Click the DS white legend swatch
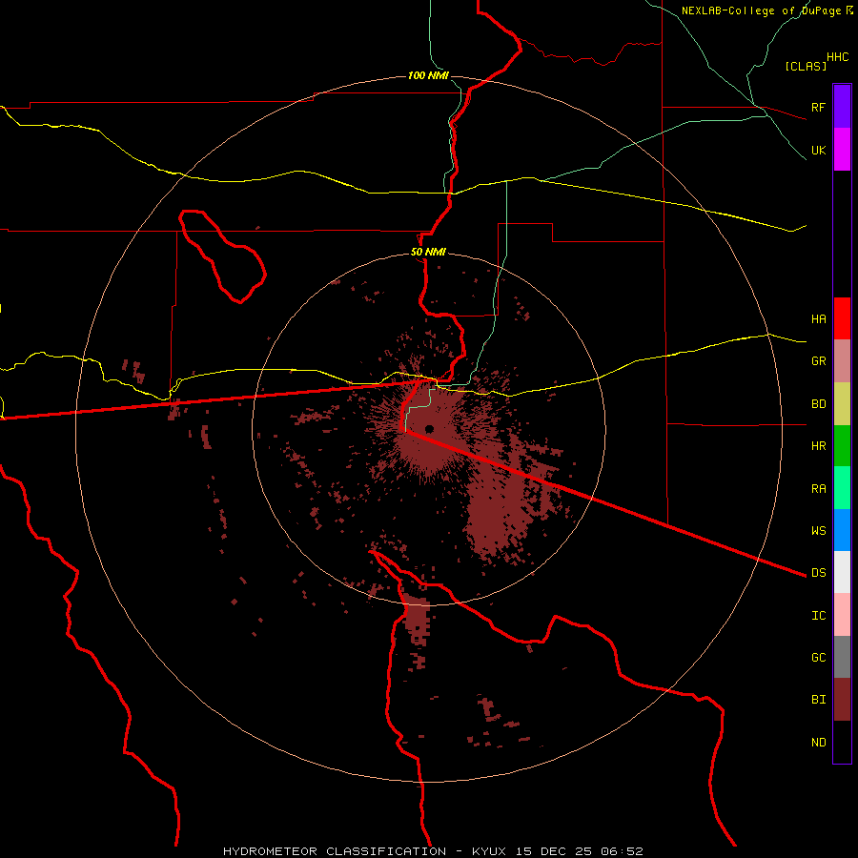 coord(842,572)
